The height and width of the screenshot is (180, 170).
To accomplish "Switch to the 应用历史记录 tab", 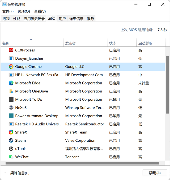I will (34, 19).
